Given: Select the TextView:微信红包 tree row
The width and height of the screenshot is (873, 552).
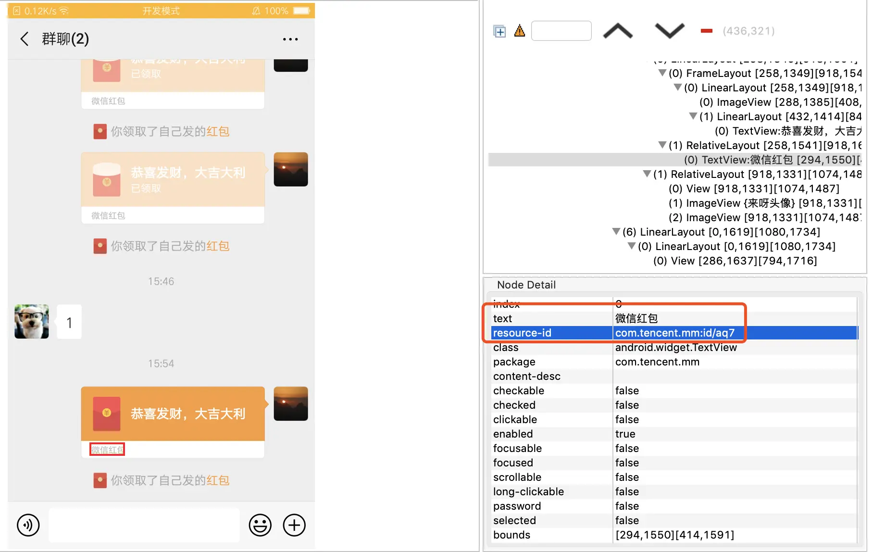Looking at the screenshot, I should tap(675, 160).
